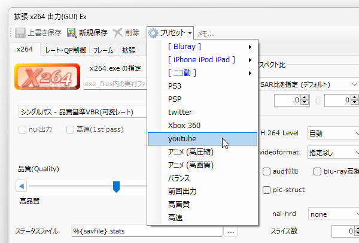Toggle the nul出力 checkbox
The image size is (359, 243).
(x=22, y=130)
